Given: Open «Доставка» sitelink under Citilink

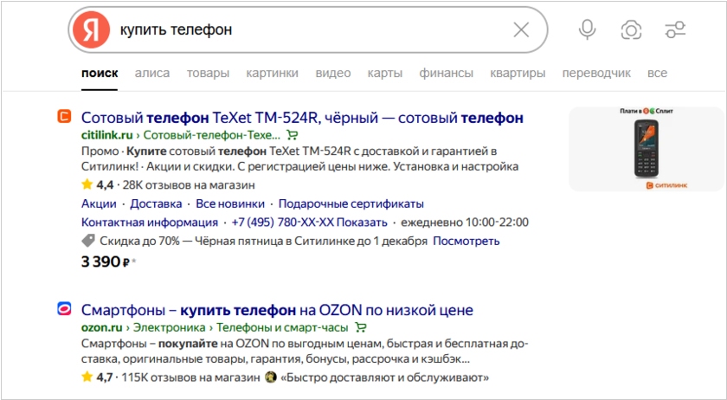Looking at the screenshot, I should coord(156,204).
